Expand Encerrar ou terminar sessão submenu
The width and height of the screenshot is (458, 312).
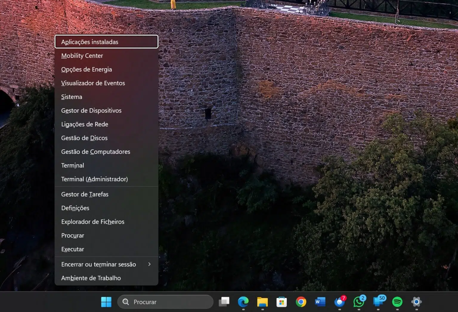pos(106,264)
